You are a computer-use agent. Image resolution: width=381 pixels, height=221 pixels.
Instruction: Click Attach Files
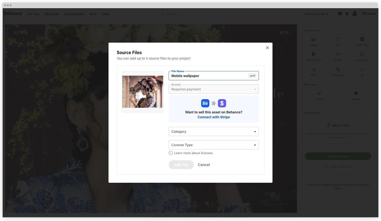pyautogui.click(x=338, y=125)
